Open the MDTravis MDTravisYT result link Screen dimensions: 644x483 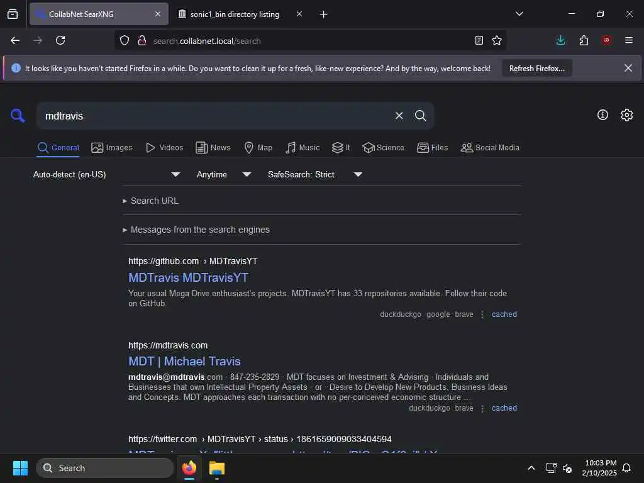(188, 277)
